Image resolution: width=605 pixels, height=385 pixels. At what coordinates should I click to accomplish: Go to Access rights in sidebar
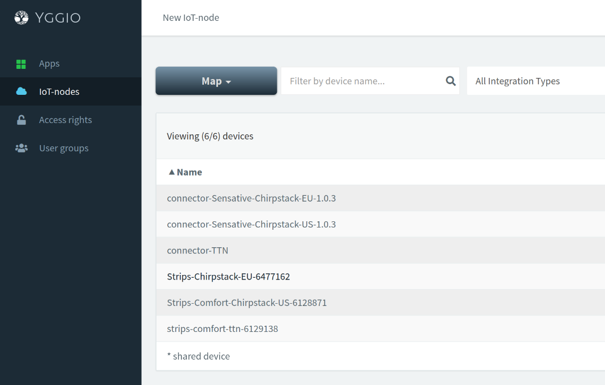point(65,120)
